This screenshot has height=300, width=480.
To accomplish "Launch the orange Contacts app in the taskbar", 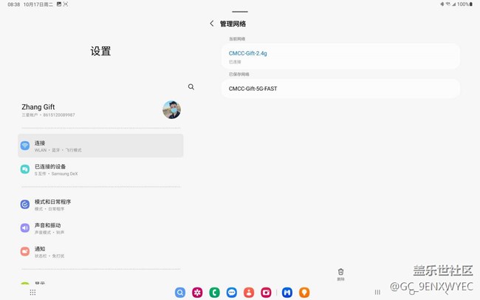I will click(x=249, y=293).
